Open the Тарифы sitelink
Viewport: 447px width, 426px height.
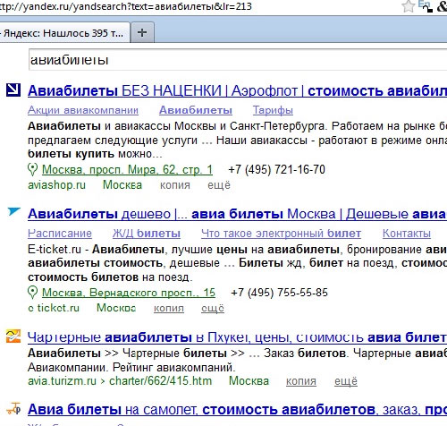(x=273, y=110)
